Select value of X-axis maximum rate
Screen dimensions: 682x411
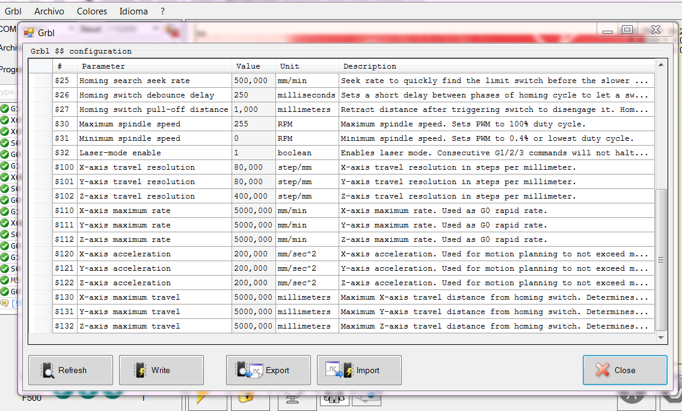pyautogui.click(x=254, y=210)
